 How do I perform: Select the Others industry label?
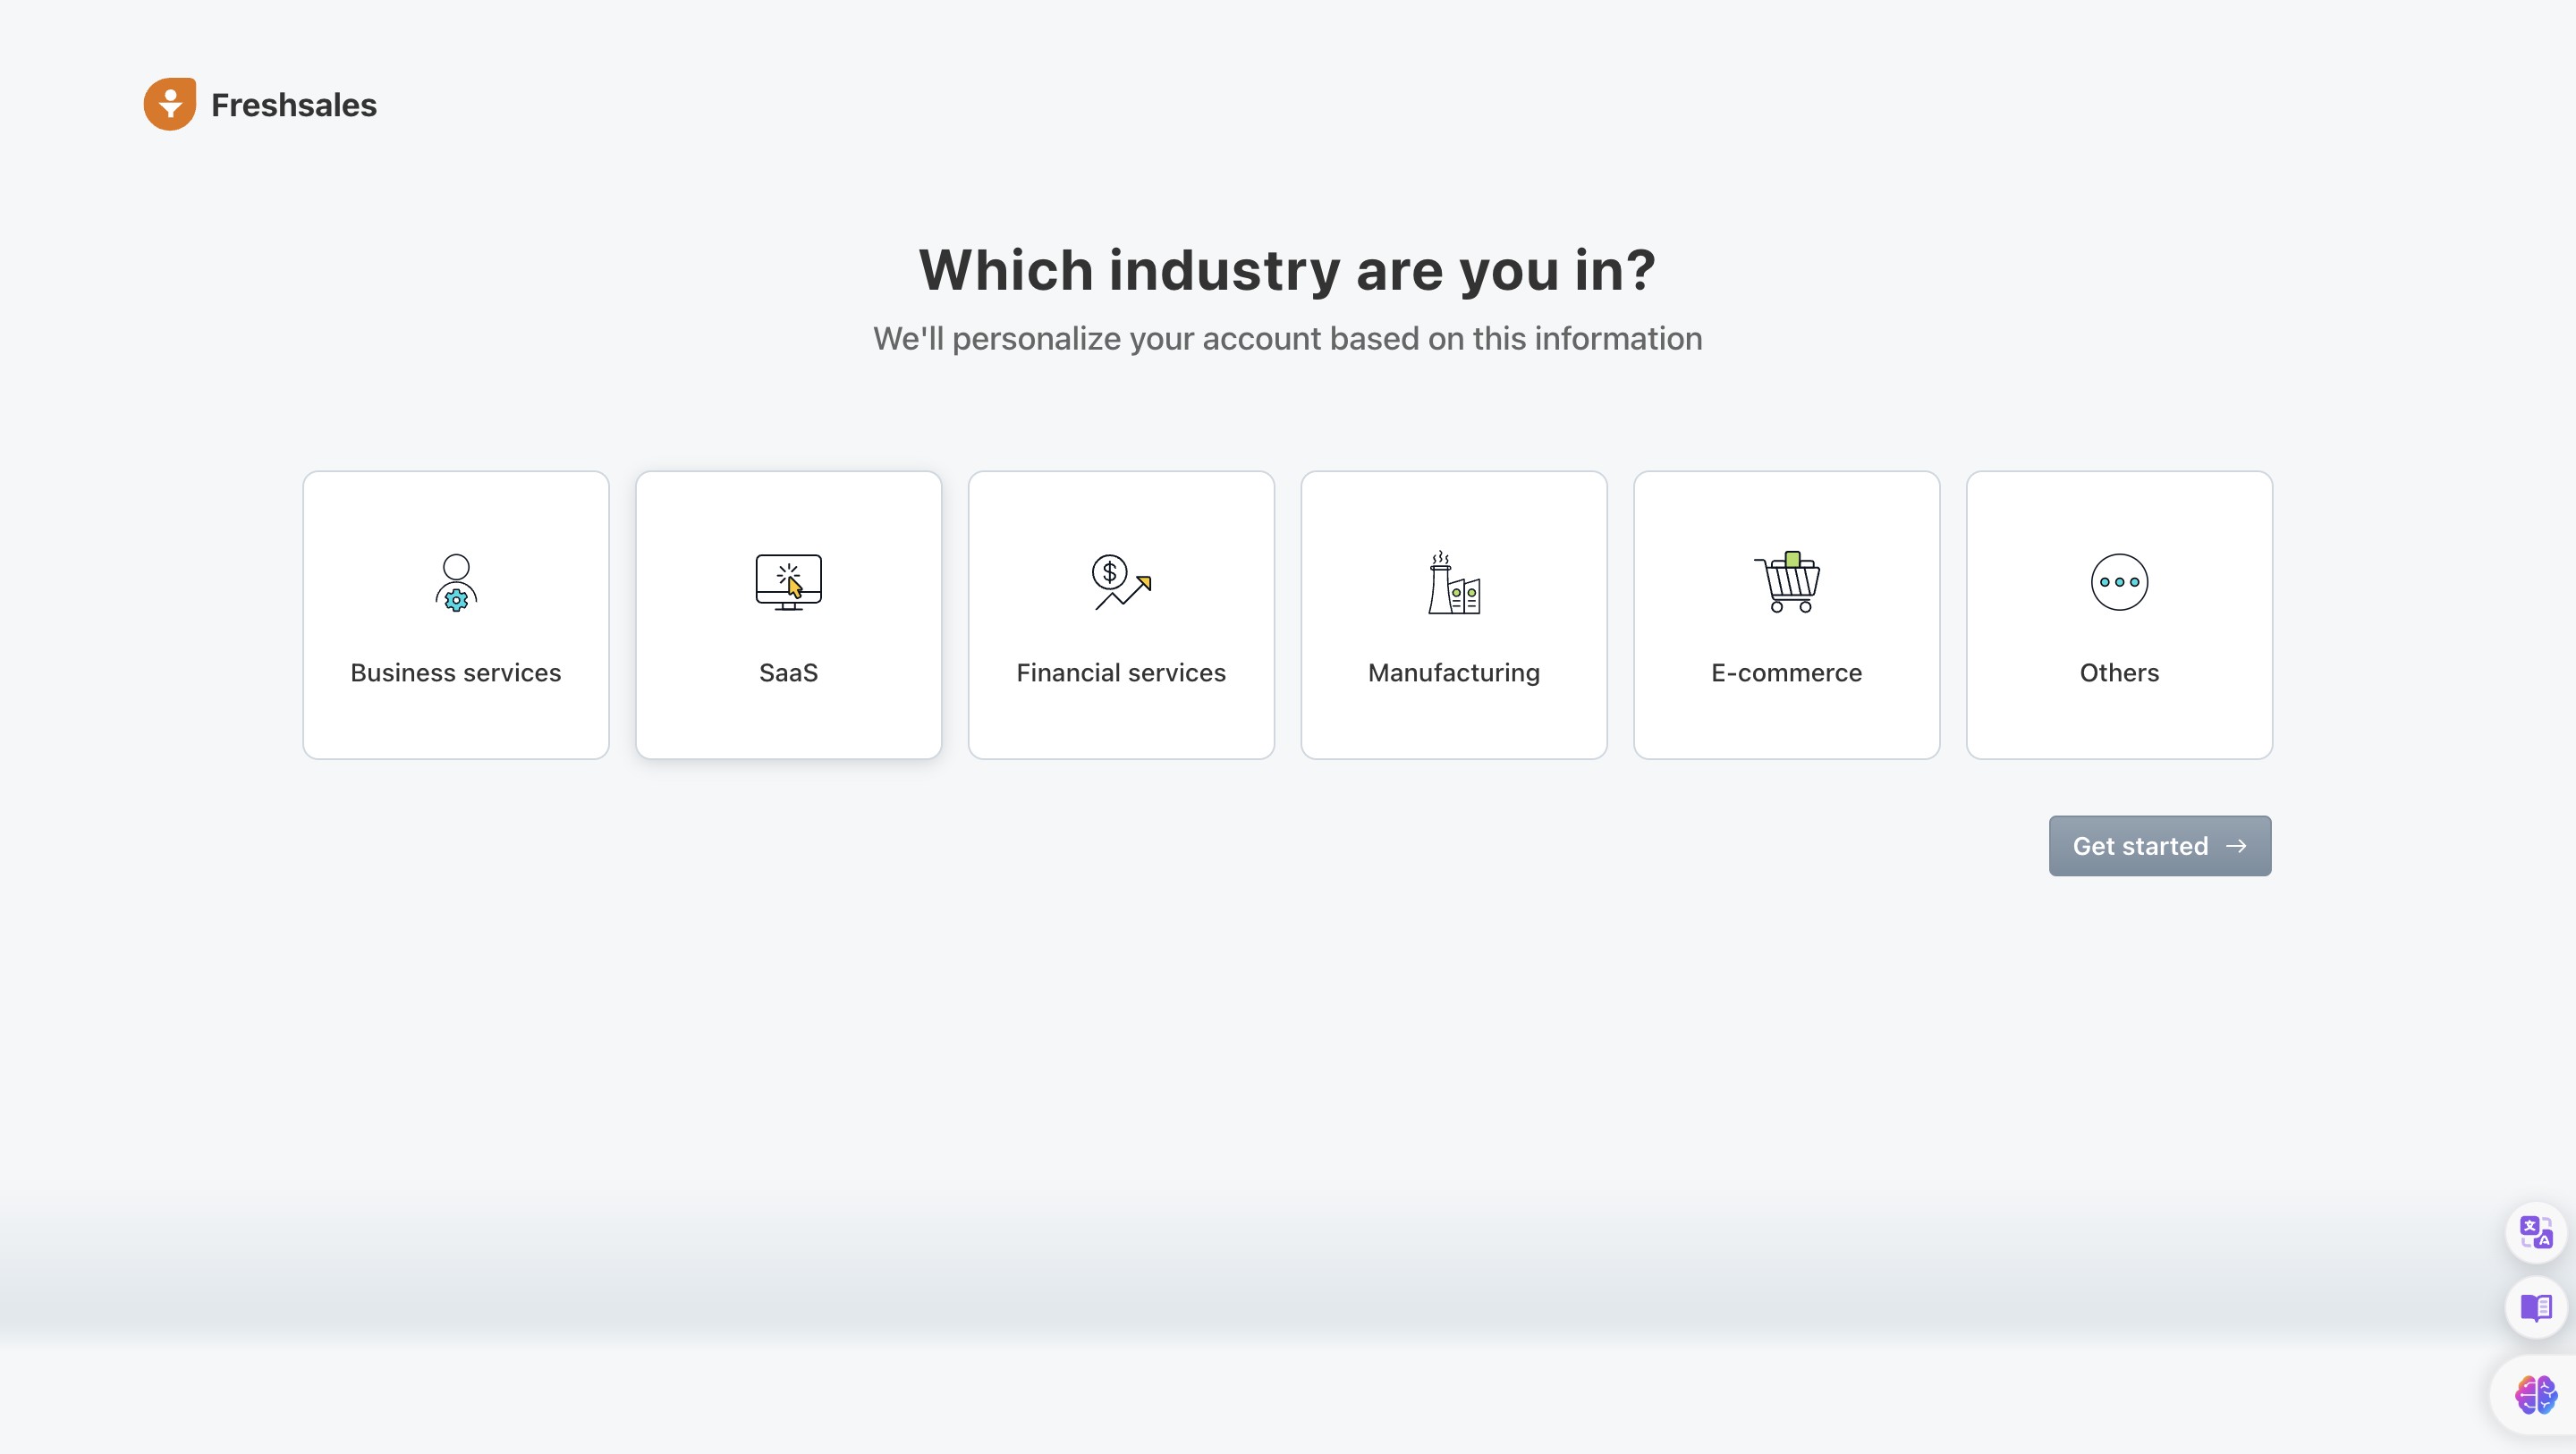tap(2119, 673)
